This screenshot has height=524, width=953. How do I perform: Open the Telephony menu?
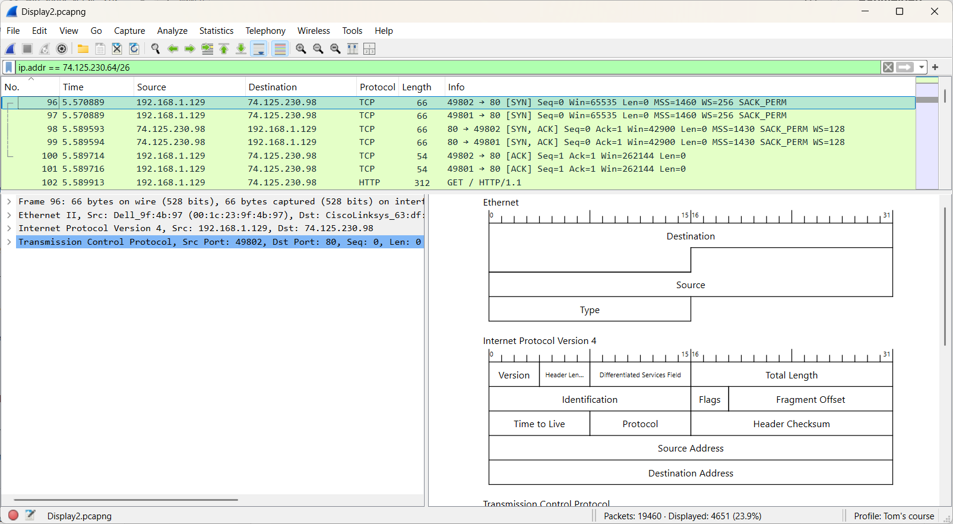pyautogui.click(x=265, y=31)
